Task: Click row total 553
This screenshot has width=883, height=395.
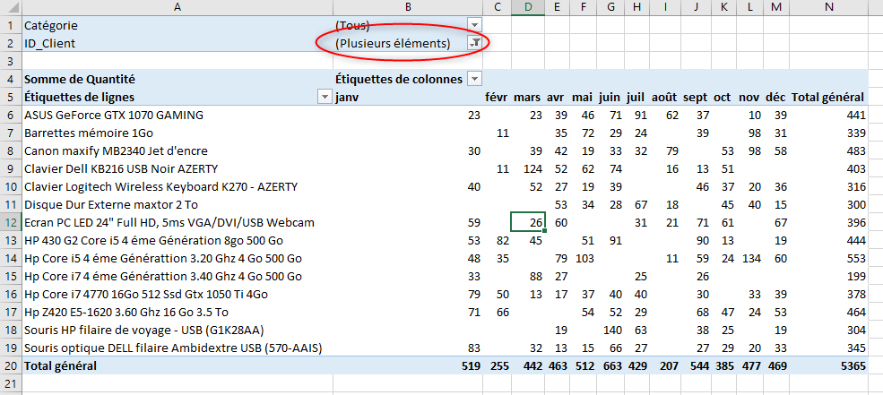Action: click(x=855, y=259)
